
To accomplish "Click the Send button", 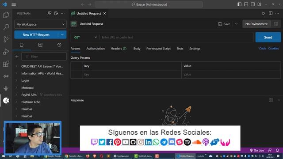I will coord(268,37).
